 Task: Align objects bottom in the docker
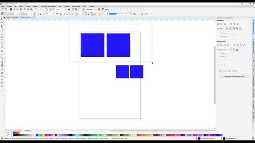coord(238,24)
